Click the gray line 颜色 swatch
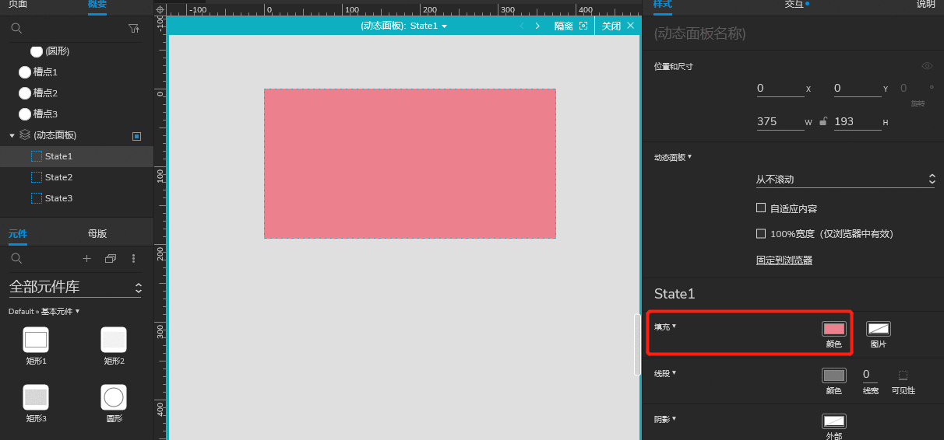The image size is (944, 440). click(834, 375)
